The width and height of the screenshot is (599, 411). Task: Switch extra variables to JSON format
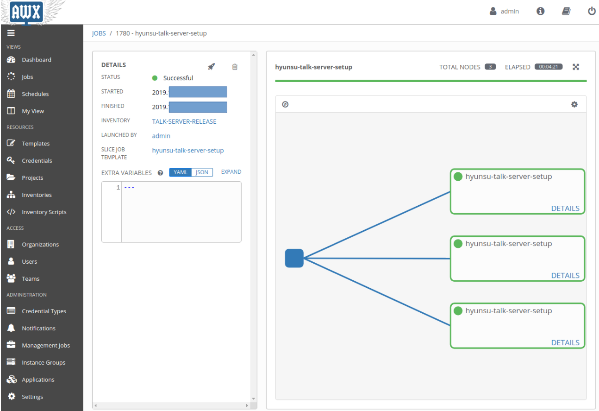pos(202,172)
